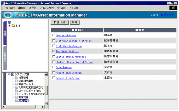The height and width of the screenshot is (111, 179).
Task: Click horizontal scrollbar right arrow
Action: click(x=43, y=107)
